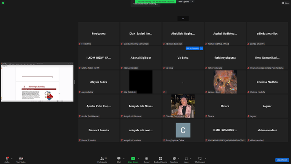Image resolution: width=291 pixels, height=164 pixels.
Task: Click the muted mic icon on Dinara
Action: tap(206, 117)
